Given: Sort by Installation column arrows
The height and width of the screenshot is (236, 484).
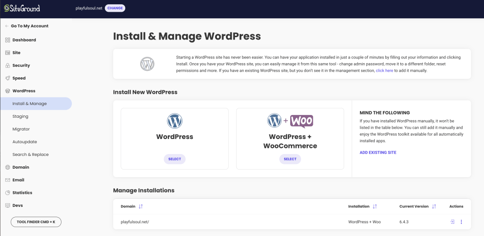Looking at the screenshot, I should [375, 206].
